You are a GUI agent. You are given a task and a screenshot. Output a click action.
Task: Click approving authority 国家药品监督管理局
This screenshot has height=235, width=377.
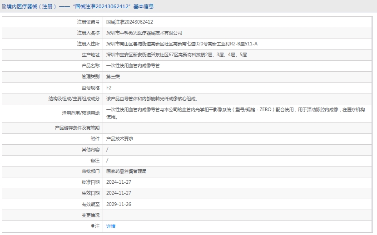coord(126,171)
